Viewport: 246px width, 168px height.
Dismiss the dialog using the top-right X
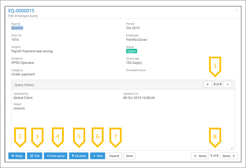click(237, 10)
